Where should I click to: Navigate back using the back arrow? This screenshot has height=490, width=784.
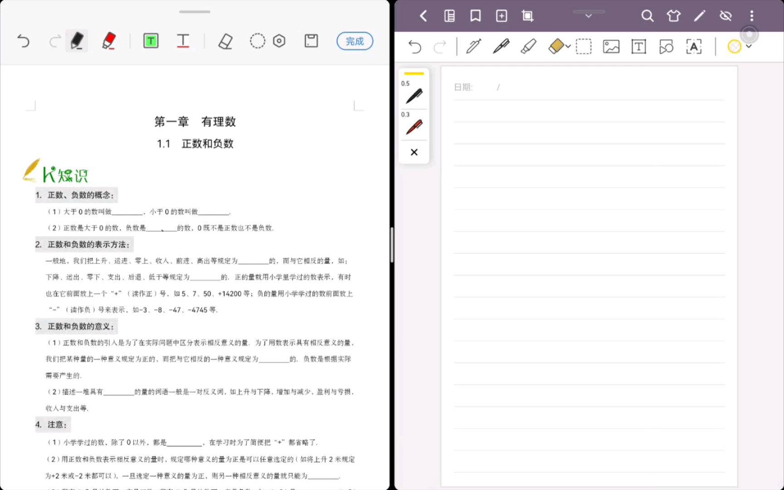point(423,15)
